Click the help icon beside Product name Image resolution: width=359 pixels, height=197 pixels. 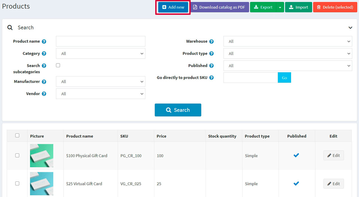click(44, 42)
